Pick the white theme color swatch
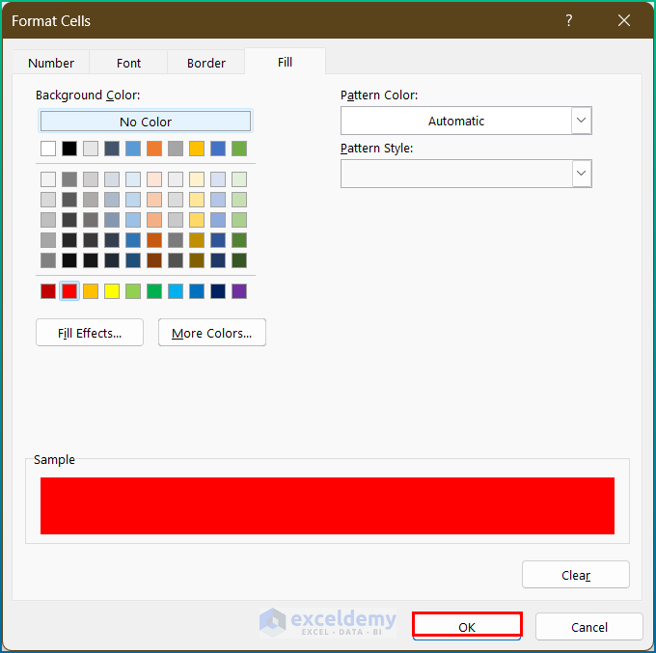This screenshot has height=653, width=656. tap(48, 149)
